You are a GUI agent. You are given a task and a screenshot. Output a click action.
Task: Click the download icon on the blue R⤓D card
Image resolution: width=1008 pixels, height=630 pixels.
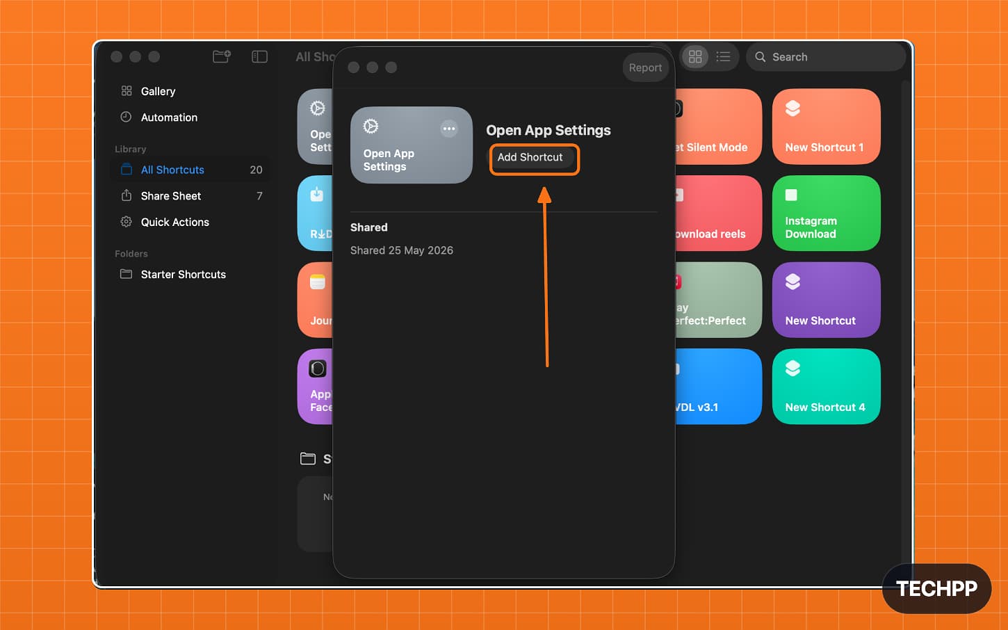[x=317, y=195]
